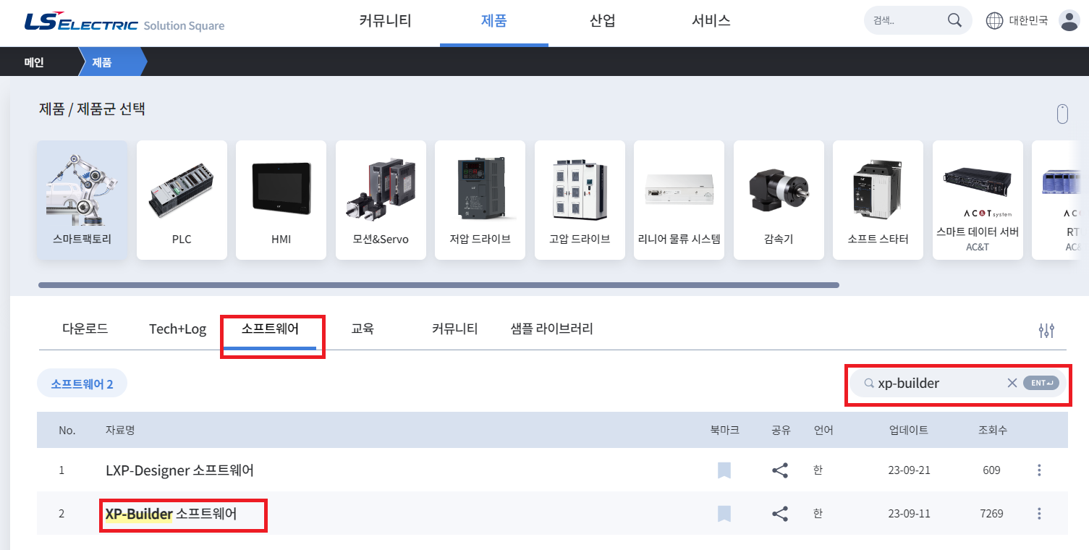Click the 제품 breadcrumb
Image resolution: width=1089 pixels, height=550 pixels.
point(102,62)
